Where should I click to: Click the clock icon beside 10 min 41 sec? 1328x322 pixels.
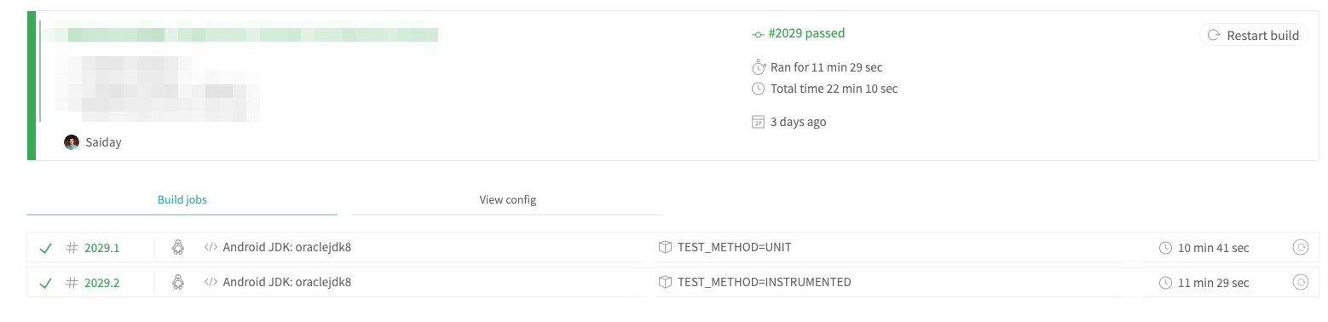click(x=1166, y=248)
